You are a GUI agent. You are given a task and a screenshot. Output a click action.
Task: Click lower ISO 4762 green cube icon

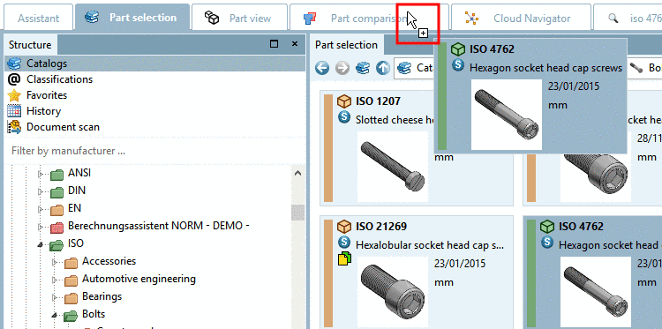[x=547, y=227]
